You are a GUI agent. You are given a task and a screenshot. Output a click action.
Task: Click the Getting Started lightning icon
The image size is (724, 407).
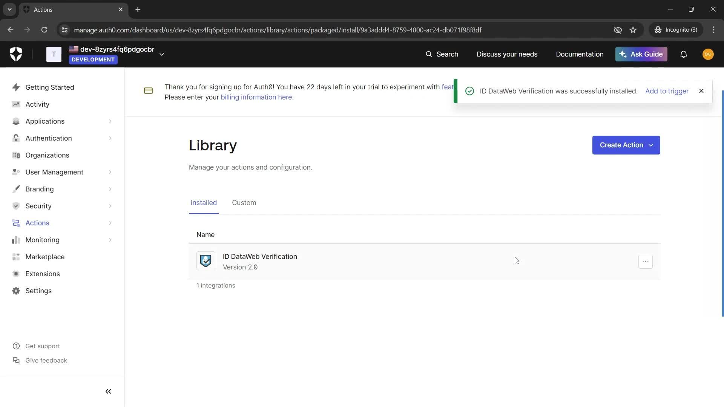[16, 87]
